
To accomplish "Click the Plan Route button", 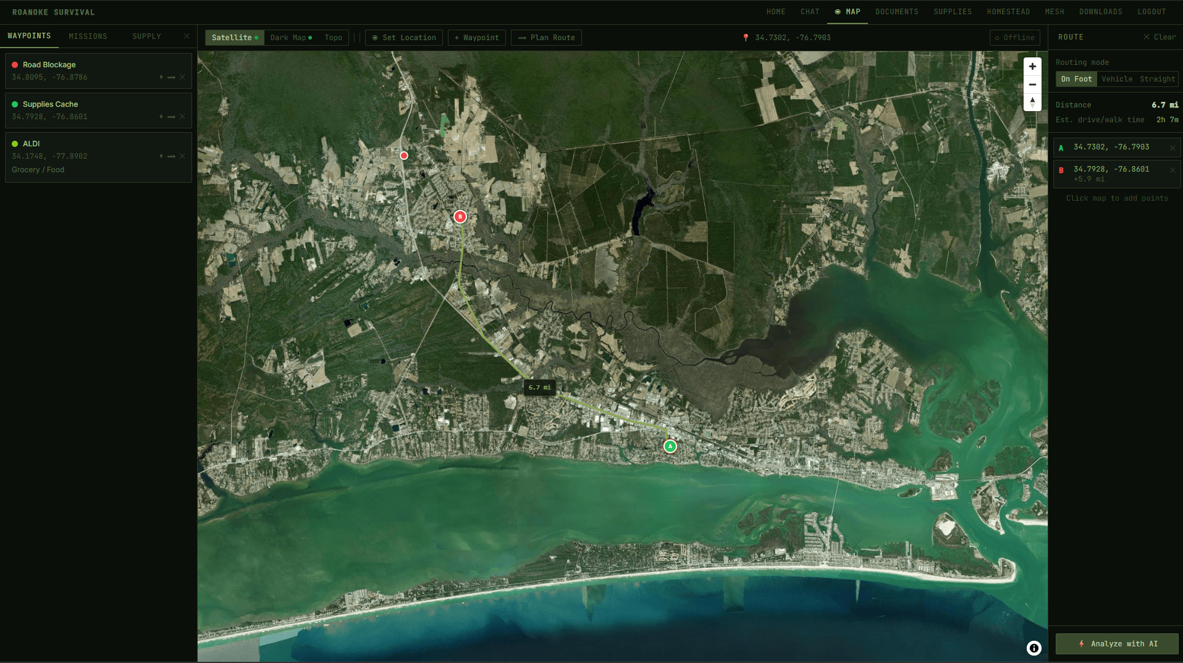I will pyautogui.click(x=546, y=38).
